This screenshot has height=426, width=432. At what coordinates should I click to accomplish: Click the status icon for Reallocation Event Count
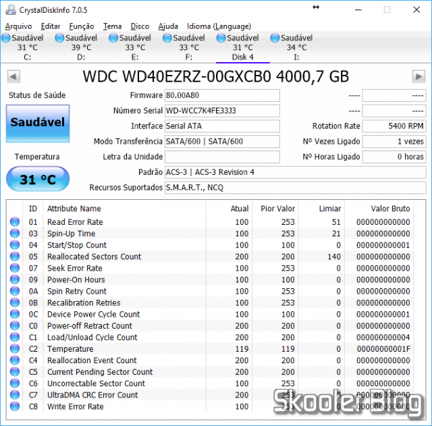[x=15, y=360]
